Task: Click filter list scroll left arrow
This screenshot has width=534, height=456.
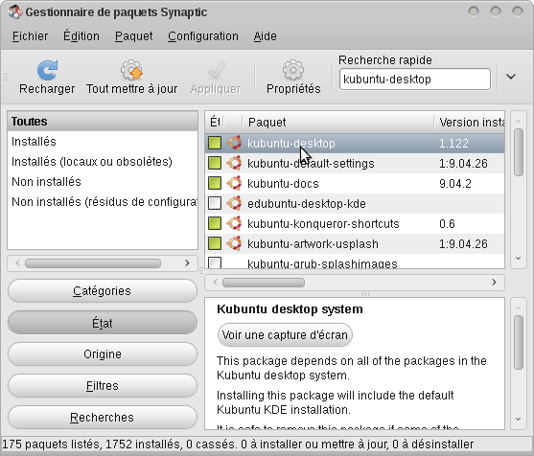Action: (x=17, y=263)
